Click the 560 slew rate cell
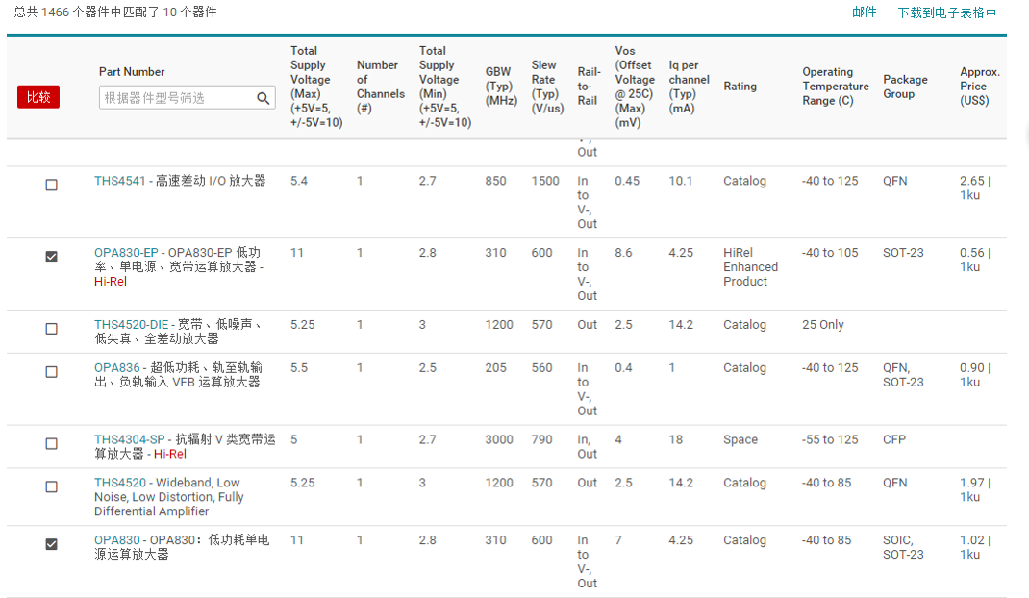 pos(541,367)
